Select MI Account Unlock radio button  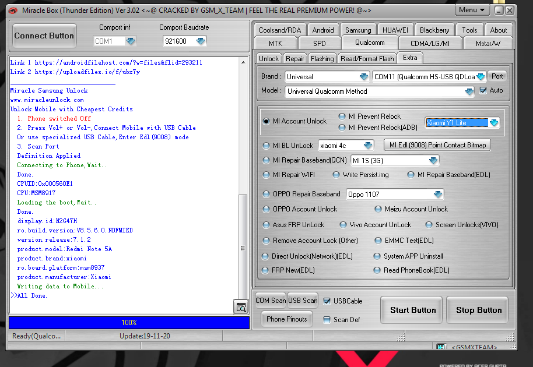click(266, 121)
